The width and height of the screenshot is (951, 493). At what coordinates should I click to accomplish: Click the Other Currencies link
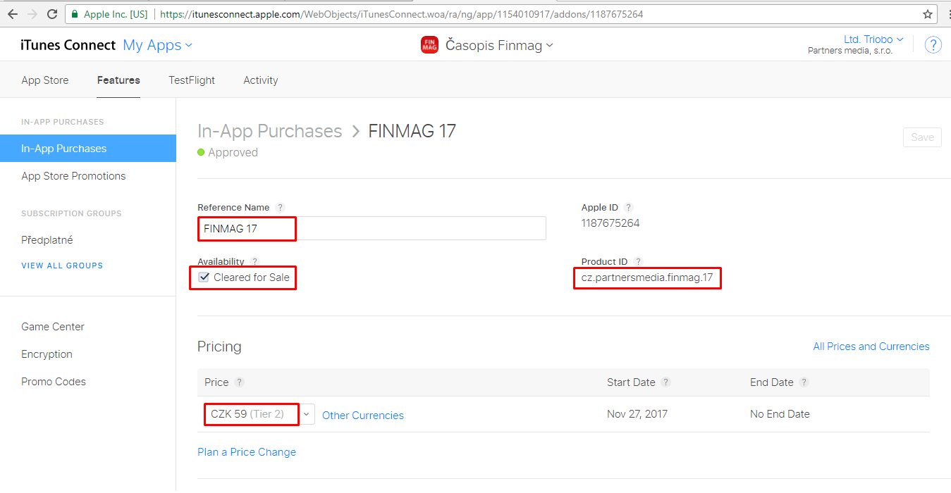363,416
